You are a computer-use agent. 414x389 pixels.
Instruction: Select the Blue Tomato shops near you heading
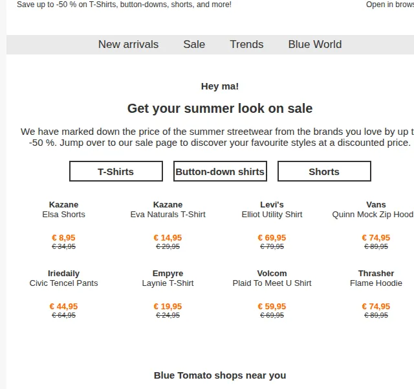point(220,375)
